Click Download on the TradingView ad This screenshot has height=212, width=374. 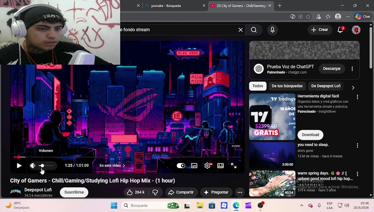click(x=310, y=135)
